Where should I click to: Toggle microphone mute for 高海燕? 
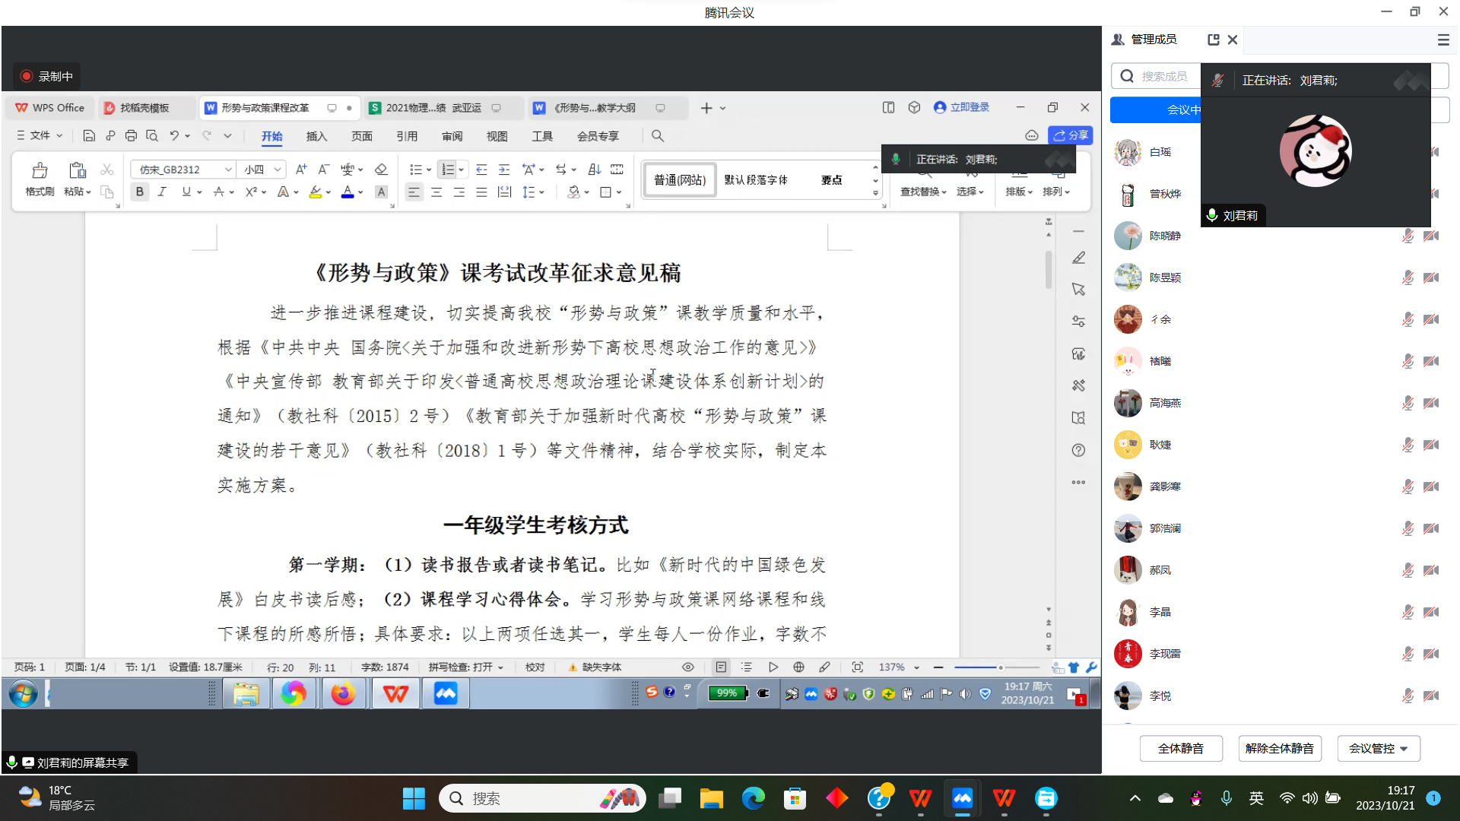1408,403
